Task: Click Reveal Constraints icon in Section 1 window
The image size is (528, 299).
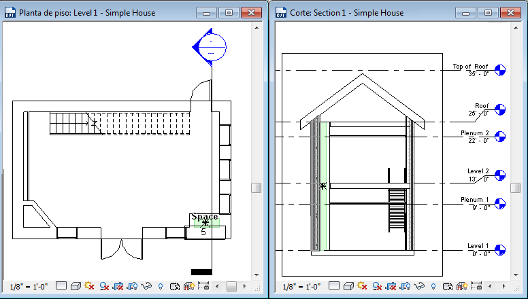Action: tap(476, 286)
